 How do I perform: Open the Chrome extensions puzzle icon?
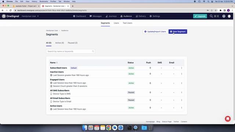tap(220, 10)
